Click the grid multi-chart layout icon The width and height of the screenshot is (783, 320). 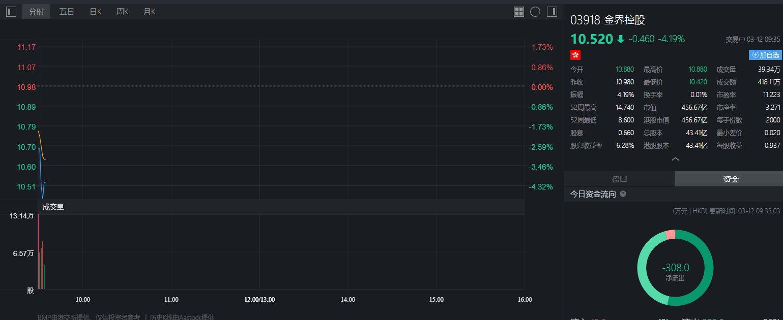pyautogui.click(x=519, y=12)
